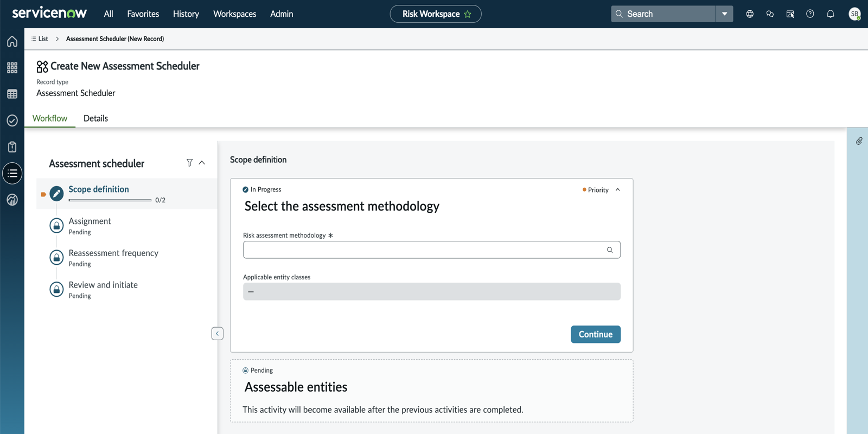Open the Workspaces menu

click(235, 14)
